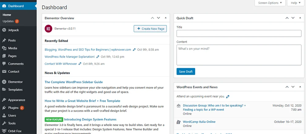Open Introducing Design System Features link
The image size is (306, 134).
pyautogui.click(x=90, y=119)
